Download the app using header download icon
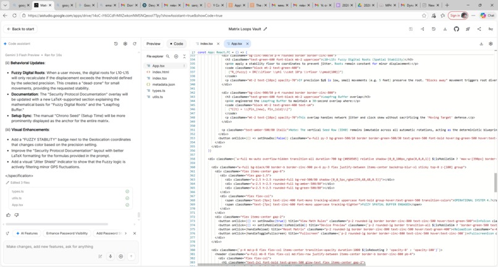 (x=445, y=29)
